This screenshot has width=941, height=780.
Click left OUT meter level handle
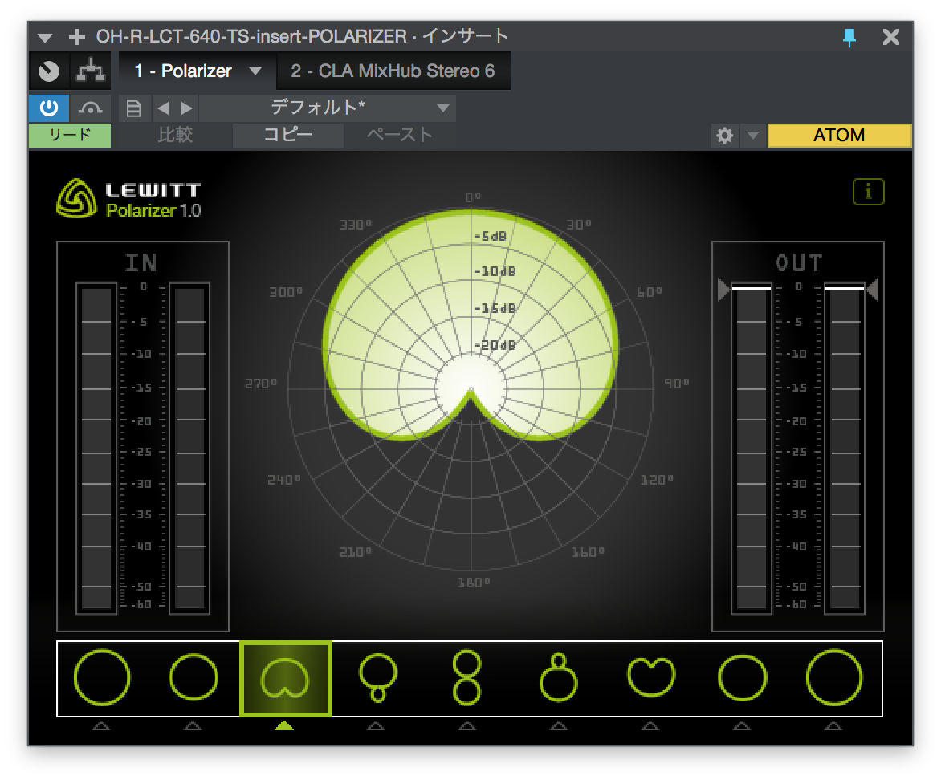coord(724,289)
